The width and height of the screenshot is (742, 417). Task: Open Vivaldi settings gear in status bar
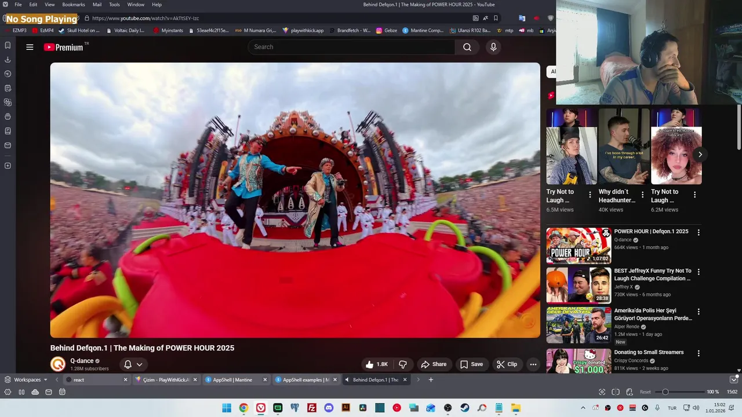tap(8, 392)
